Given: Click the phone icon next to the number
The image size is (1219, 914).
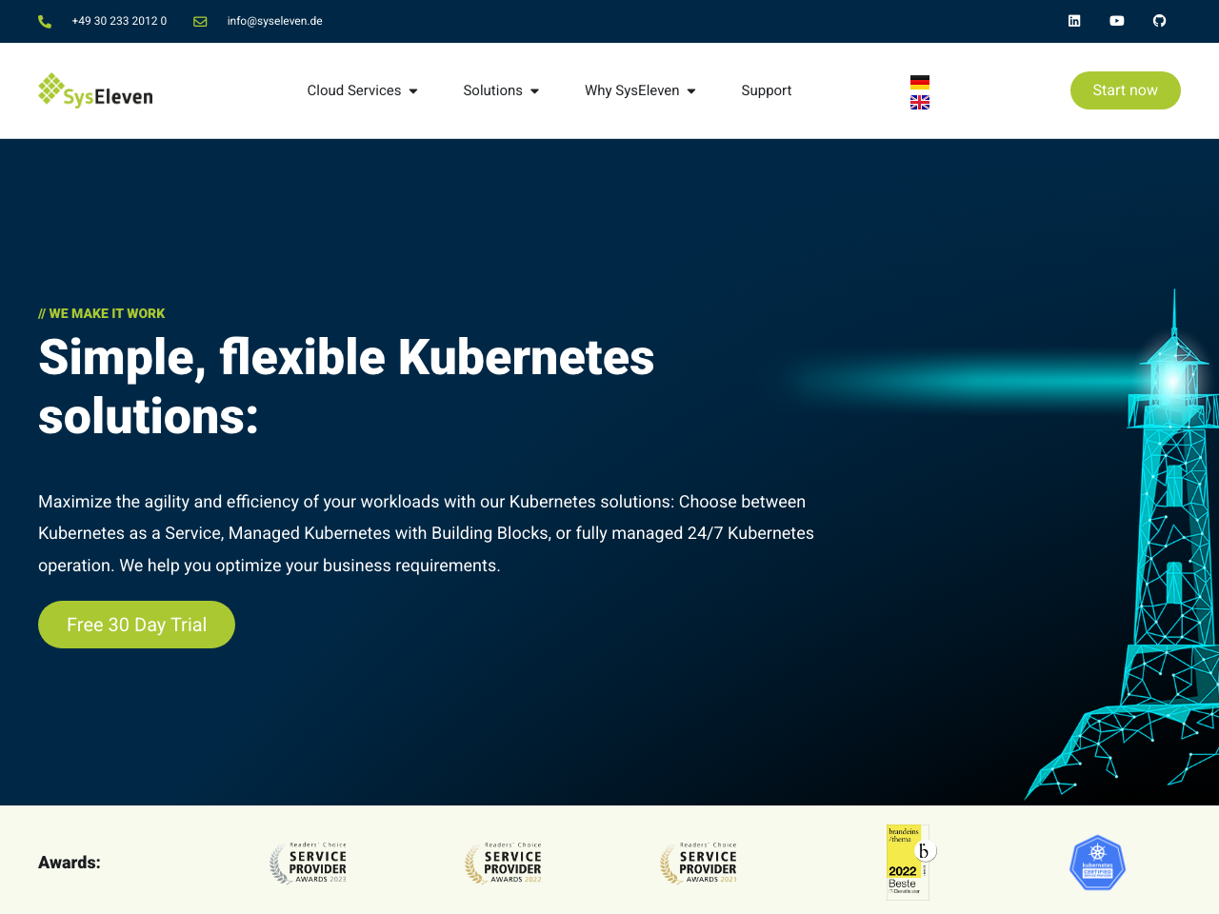Looking at the screenshot, I should click(43, 20).
